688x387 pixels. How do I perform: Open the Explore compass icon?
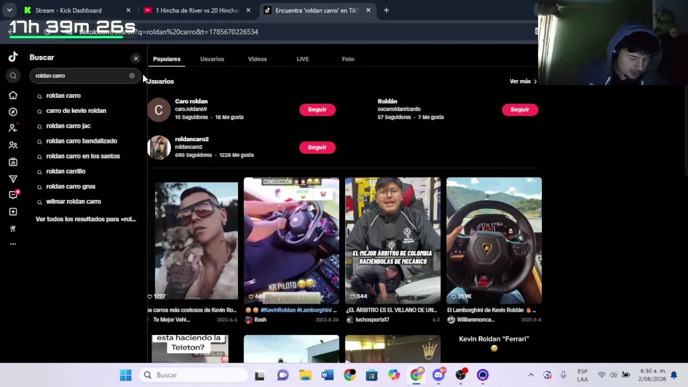point(13,112)
